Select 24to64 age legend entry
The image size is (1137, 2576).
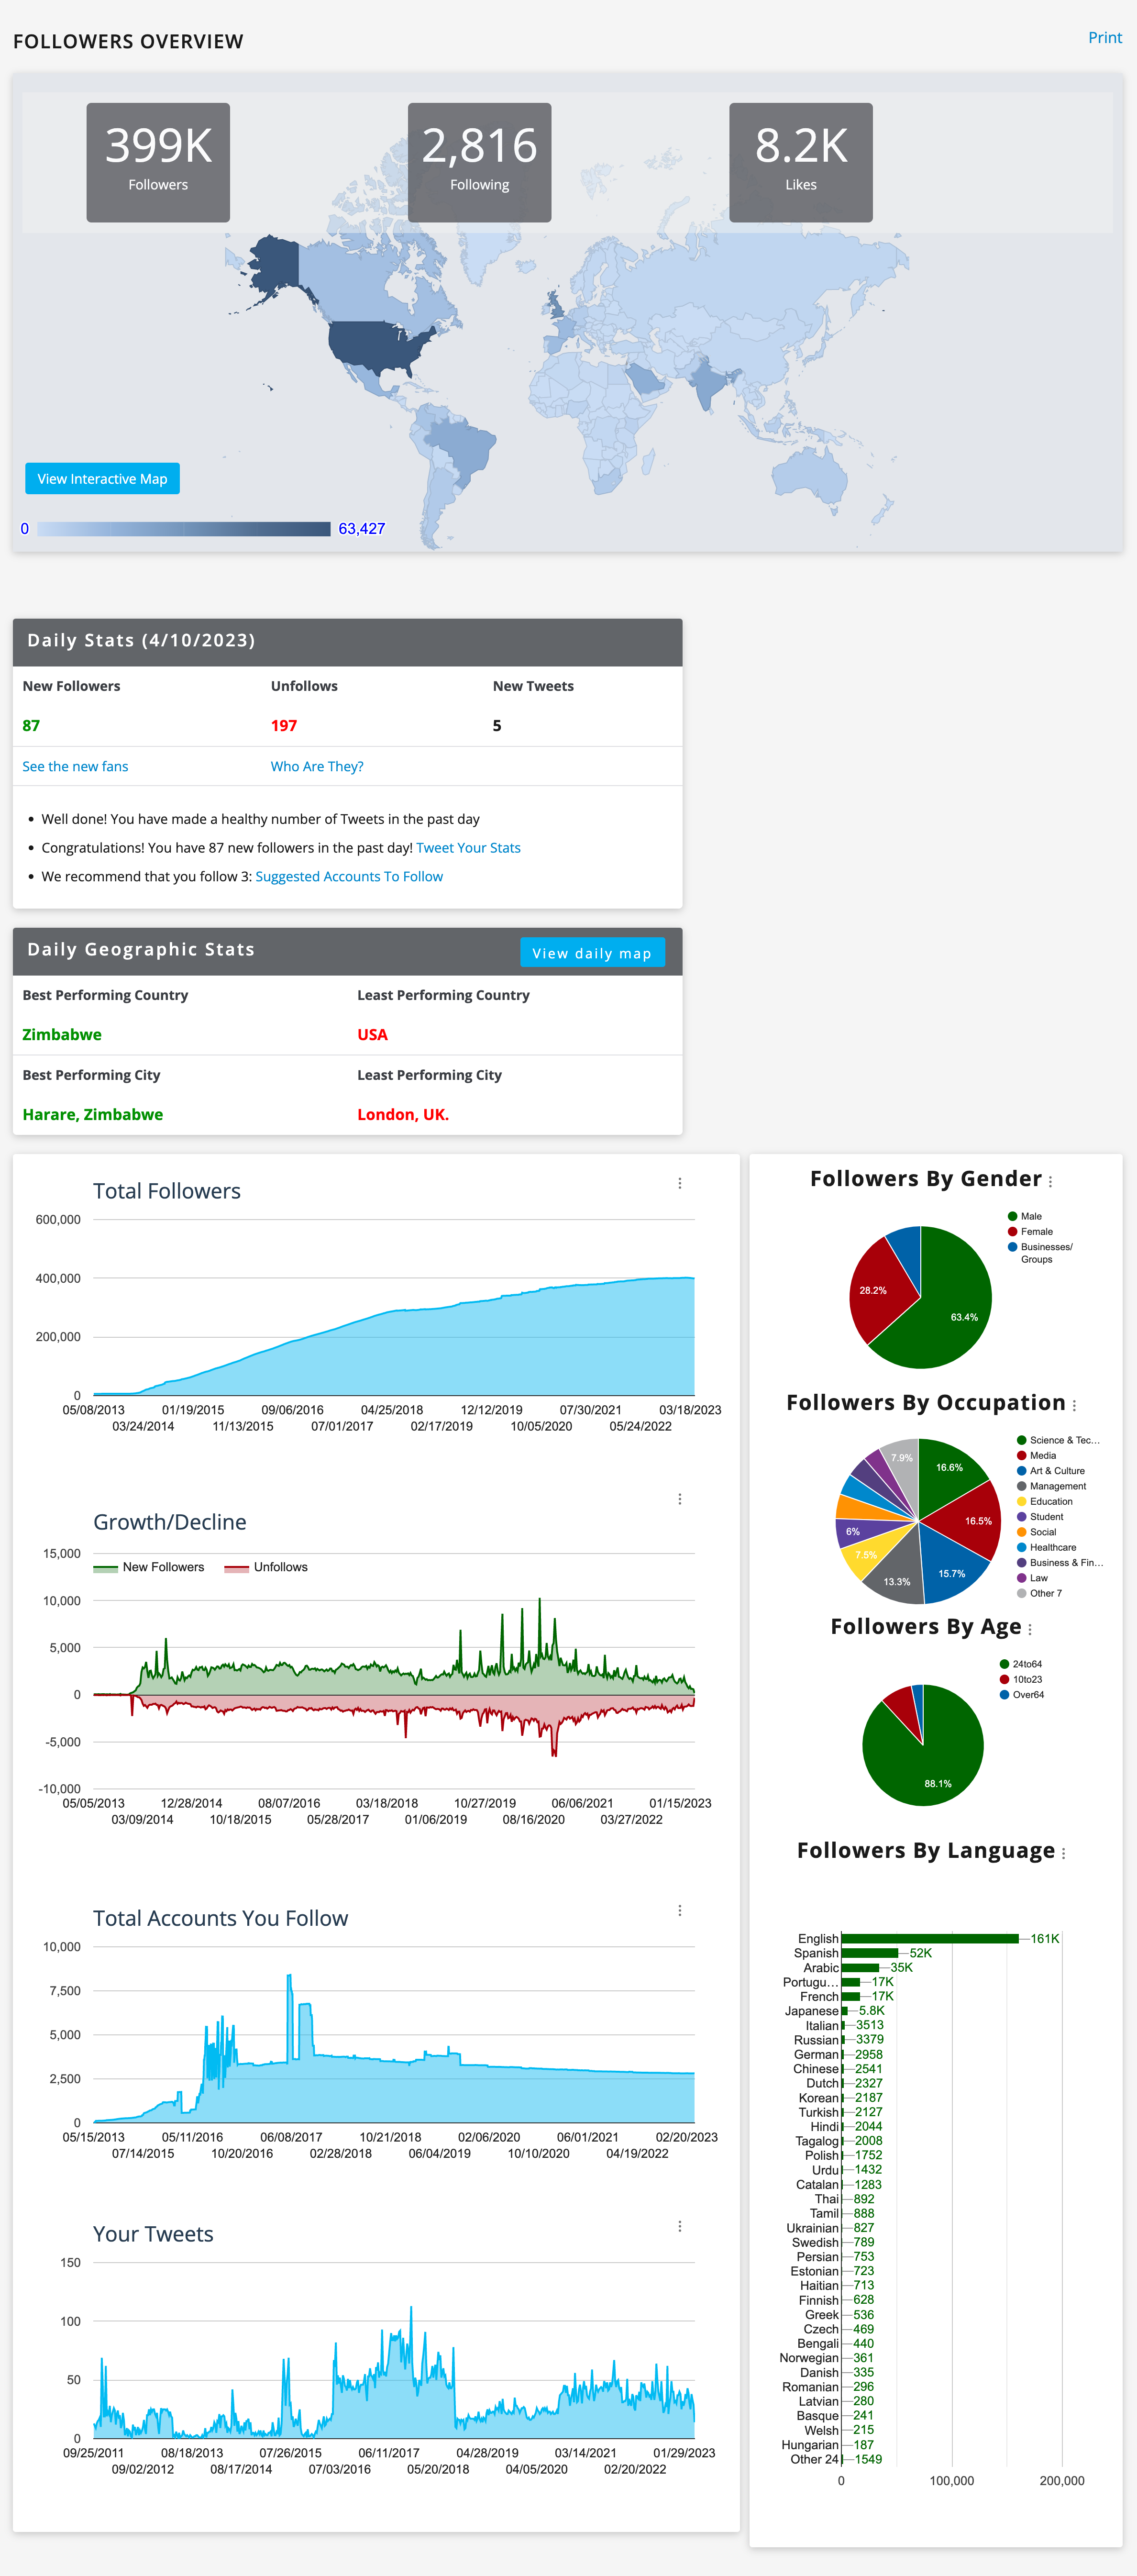(1021, 1664)
